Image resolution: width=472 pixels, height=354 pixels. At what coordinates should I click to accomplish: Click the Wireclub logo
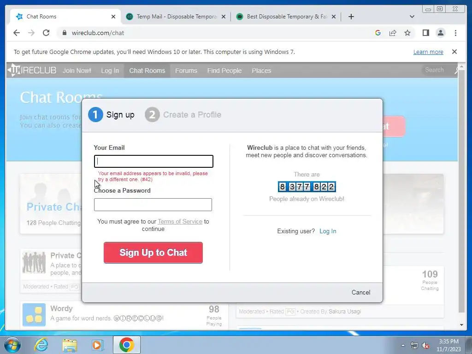pyautogui.click(x=32, y=70)
